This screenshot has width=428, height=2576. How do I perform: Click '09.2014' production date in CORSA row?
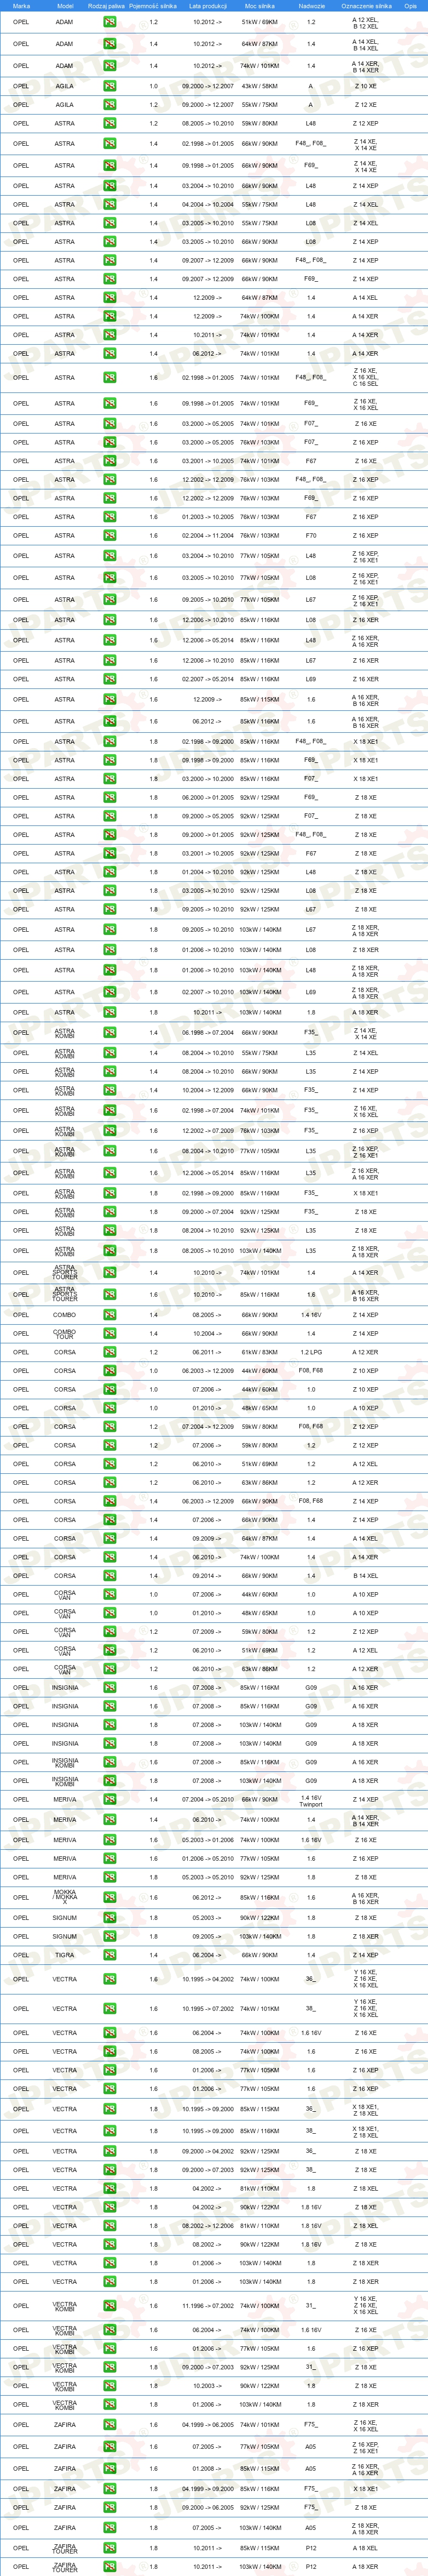207,1576
